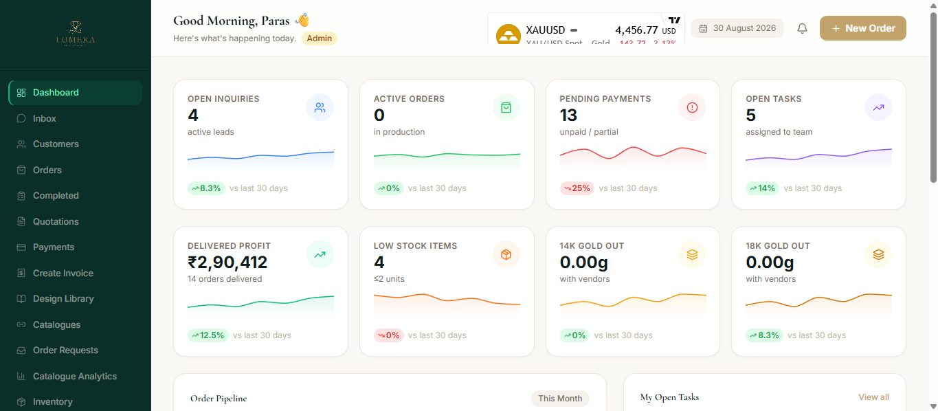This screenshot has height=411, width=938.
Task: Click the Dashboard grid icon
Action: tap(21, 93)
